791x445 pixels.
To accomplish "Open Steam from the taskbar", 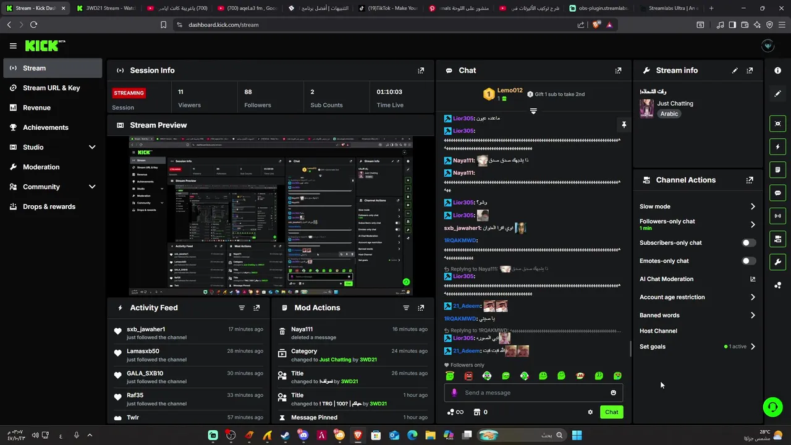I will [x=285, y=436].
